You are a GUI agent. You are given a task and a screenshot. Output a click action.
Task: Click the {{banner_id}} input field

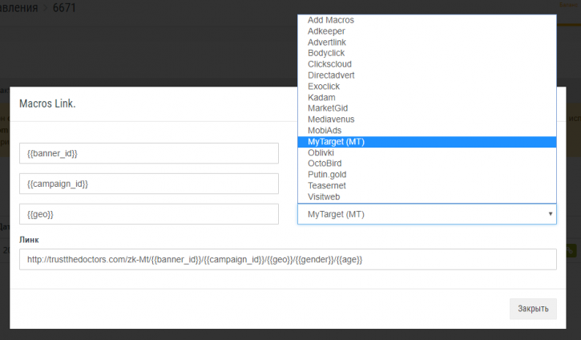pyautogui.click(x=149, y=153)
